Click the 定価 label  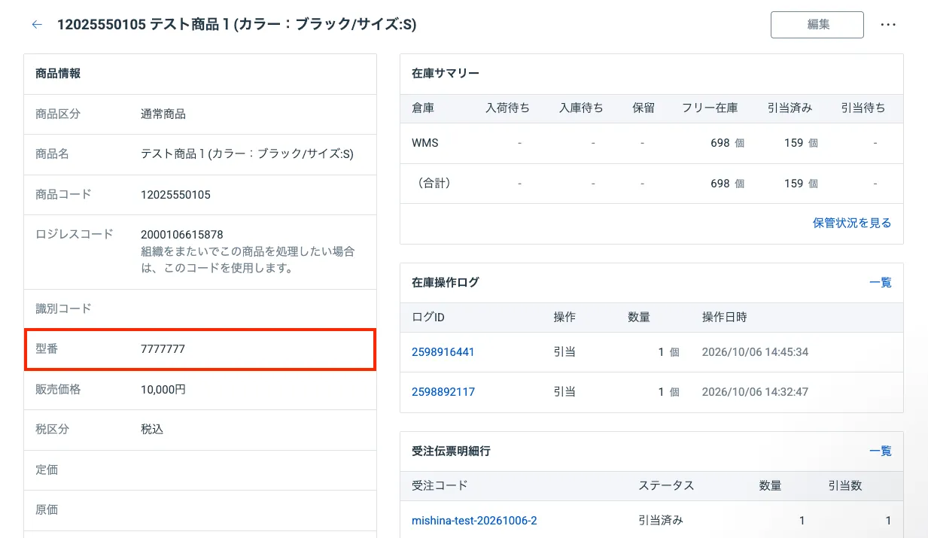(x=47, y=470)
